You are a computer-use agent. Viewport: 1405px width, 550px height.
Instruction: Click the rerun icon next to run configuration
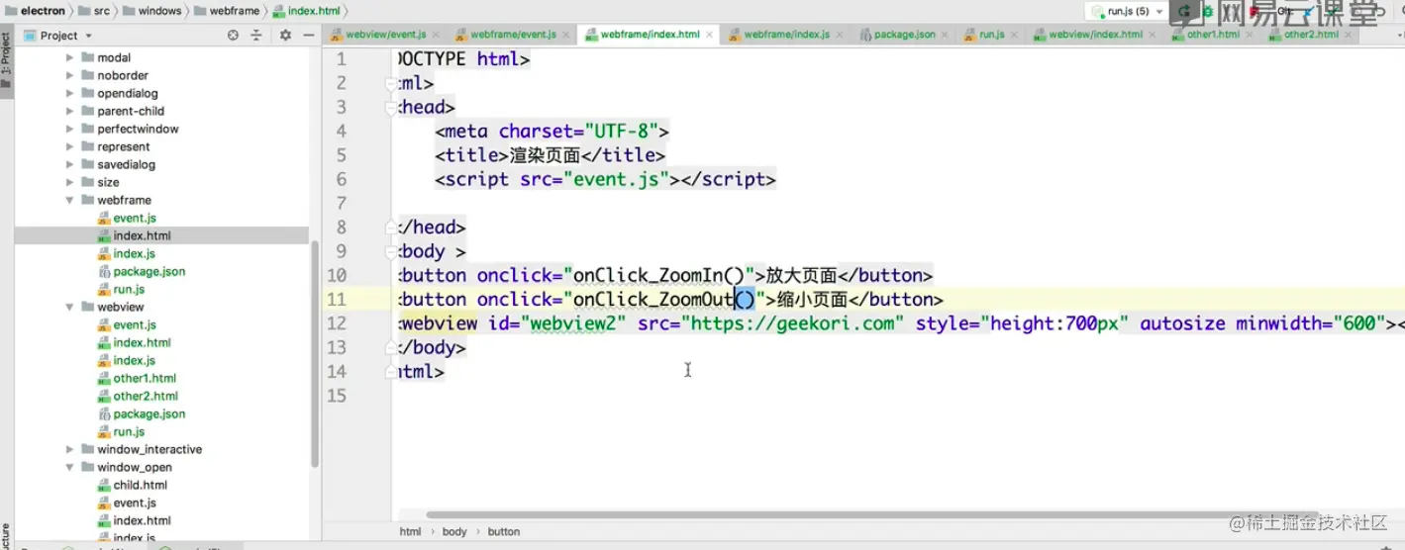(x=1184, y=12)
